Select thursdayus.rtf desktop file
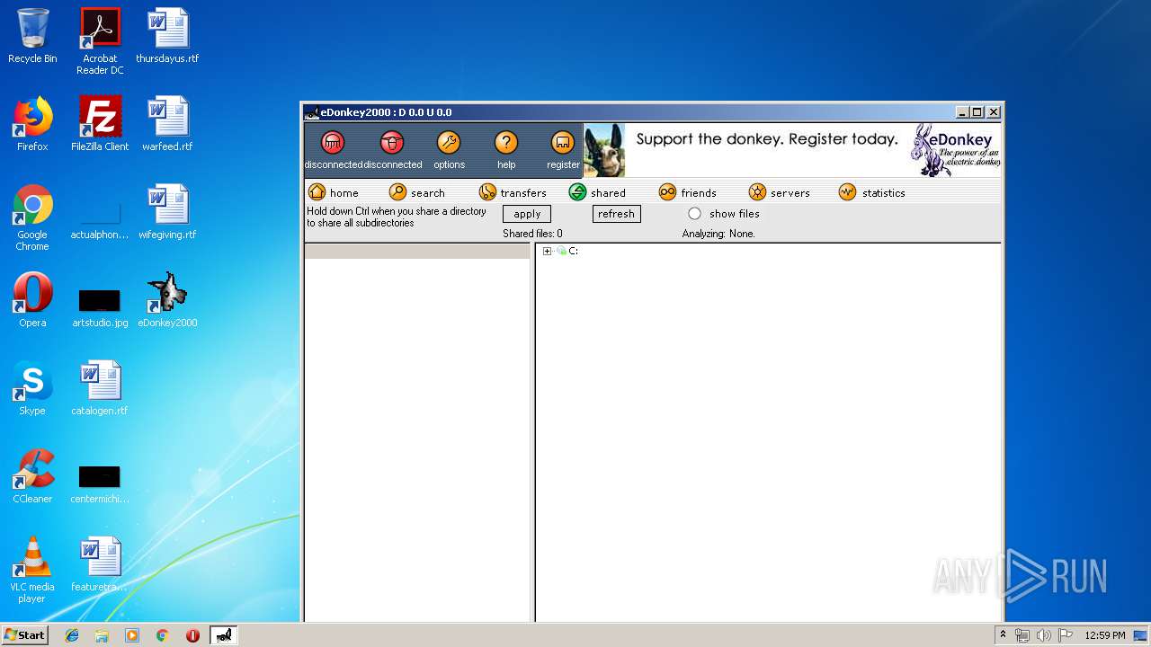Viewport: 1151px width, 647px height. point(167,37)
